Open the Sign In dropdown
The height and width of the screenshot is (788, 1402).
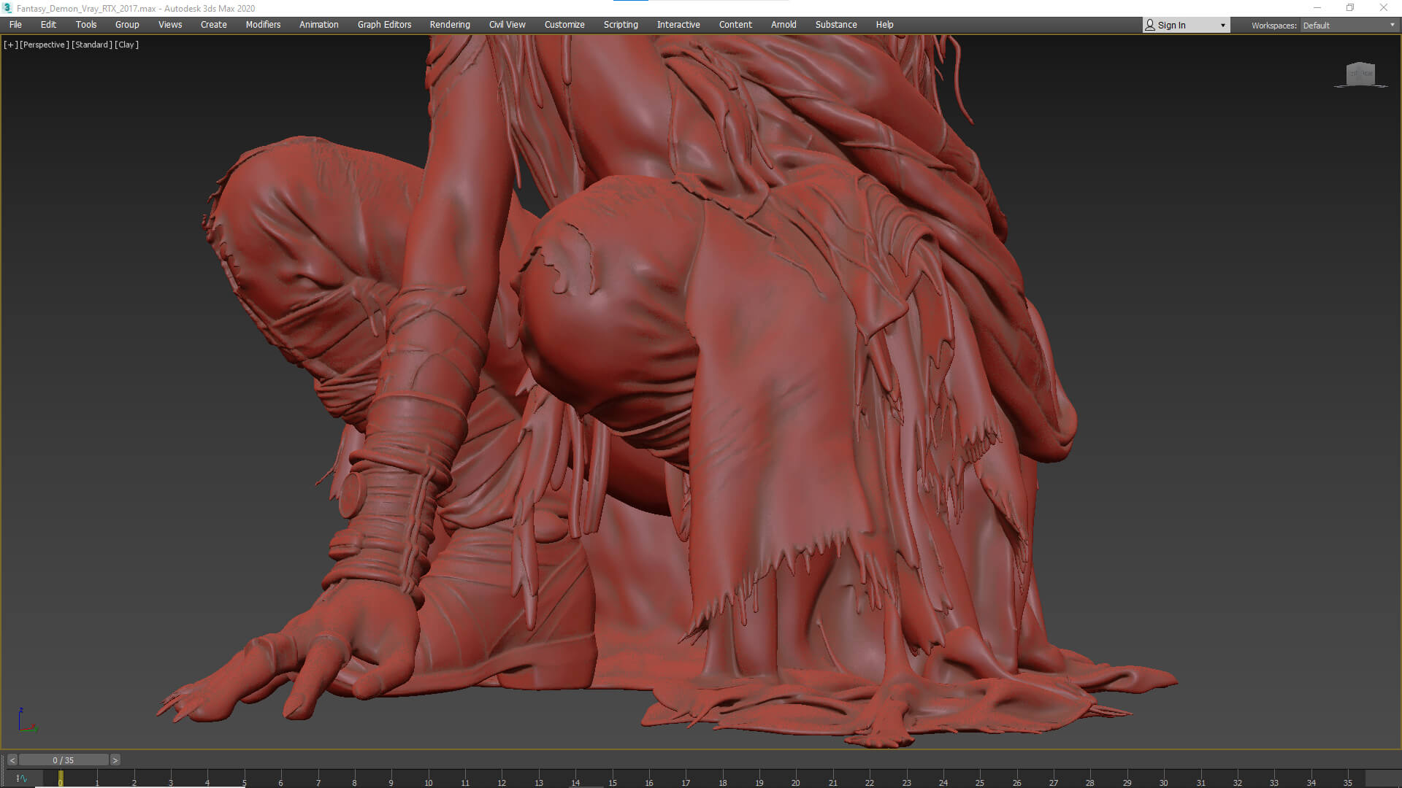coord(1186,25)
